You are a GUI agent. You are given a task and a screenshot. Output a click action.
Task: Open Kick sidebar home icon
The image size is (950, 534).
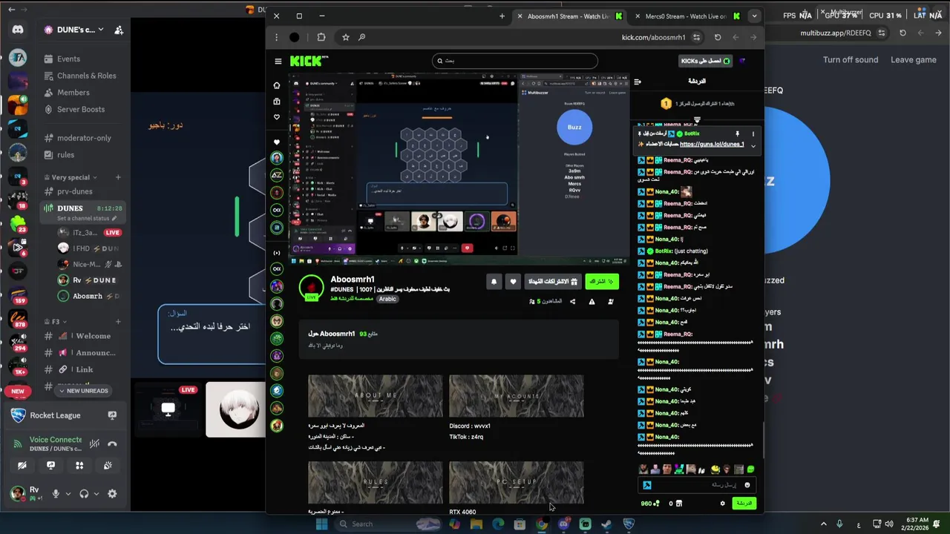tap(277, 85)
